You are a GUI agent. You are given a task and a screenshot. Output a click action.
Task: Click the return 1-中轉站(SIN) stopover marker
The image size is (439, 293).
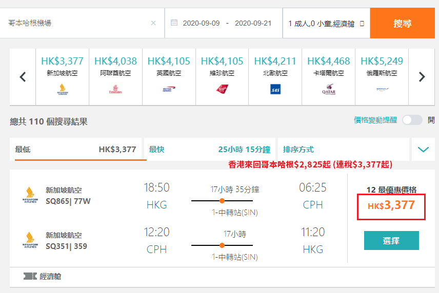click(222, 245)
